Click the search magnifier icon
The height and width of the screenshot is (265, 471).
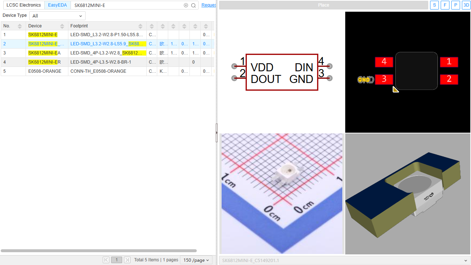coord(193,5)
